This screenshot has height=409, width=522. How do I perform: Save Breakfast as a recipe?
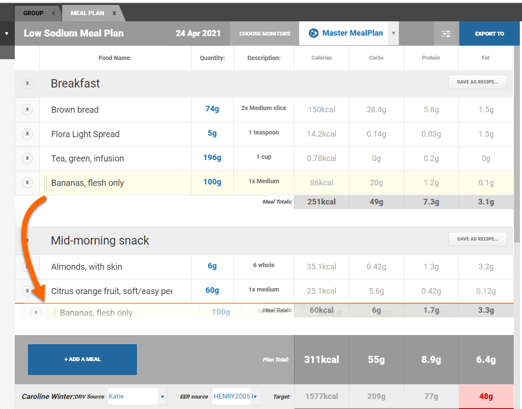pos(477,82)
